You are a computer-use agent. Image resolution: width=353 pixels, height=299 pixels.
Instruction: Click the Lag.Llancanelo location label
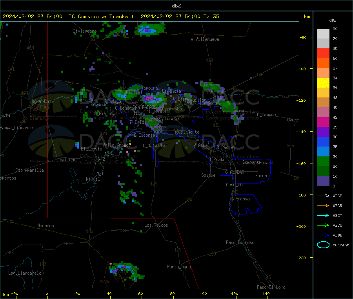click(25, 273)
